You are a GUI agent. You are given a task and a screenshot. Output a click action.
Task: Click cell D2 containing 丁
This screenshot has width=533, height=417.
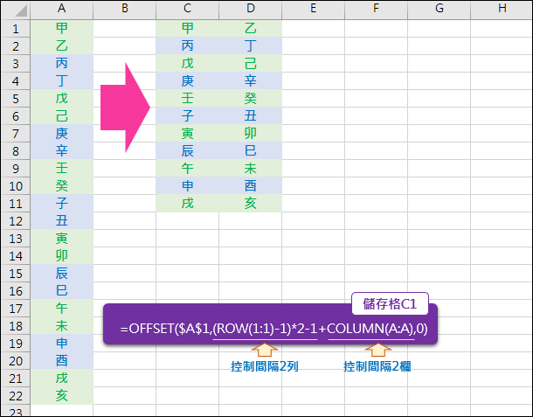click(250, 45)
